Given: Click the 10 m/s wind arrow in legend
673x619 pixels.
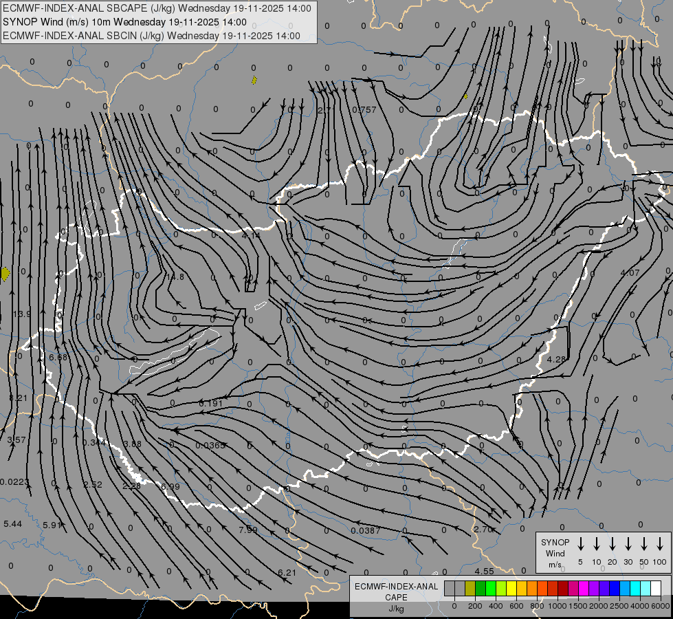Looking at the screenshot, I should point(597,544).
